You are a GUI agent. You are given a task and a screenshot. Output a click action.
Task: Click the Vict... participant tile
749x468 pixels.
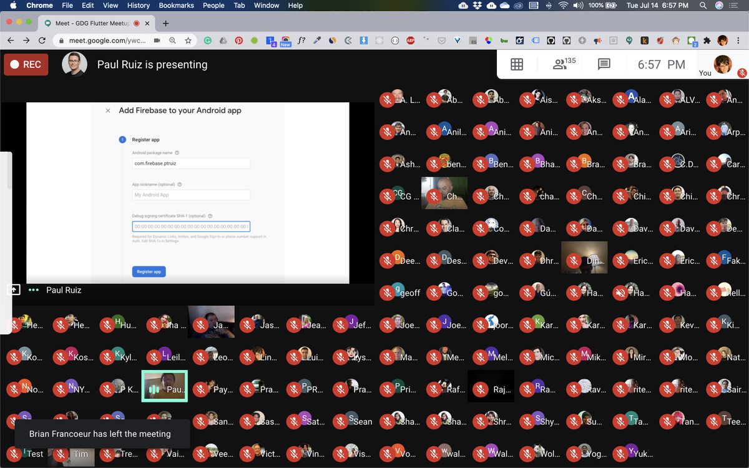pyautogui.click(x=258, y=451)
